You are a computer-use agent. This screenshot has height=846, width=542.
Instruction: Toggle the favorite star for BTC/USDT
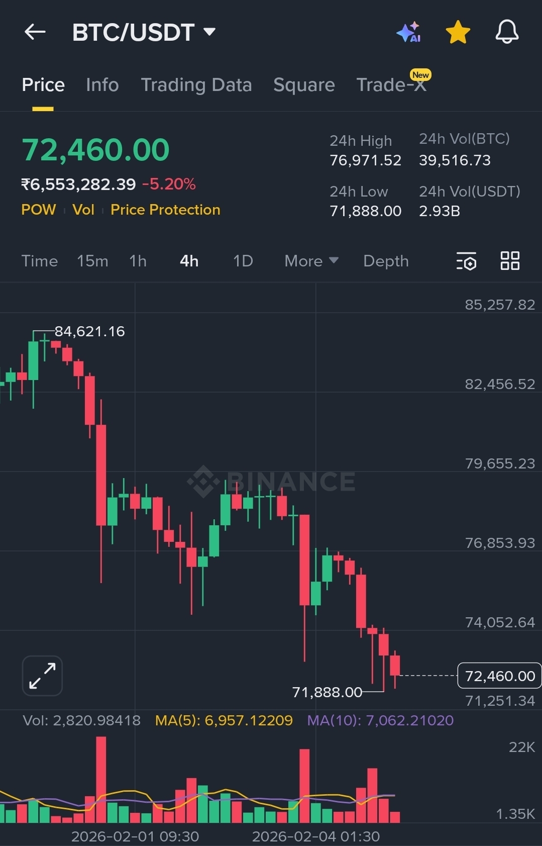458,32
